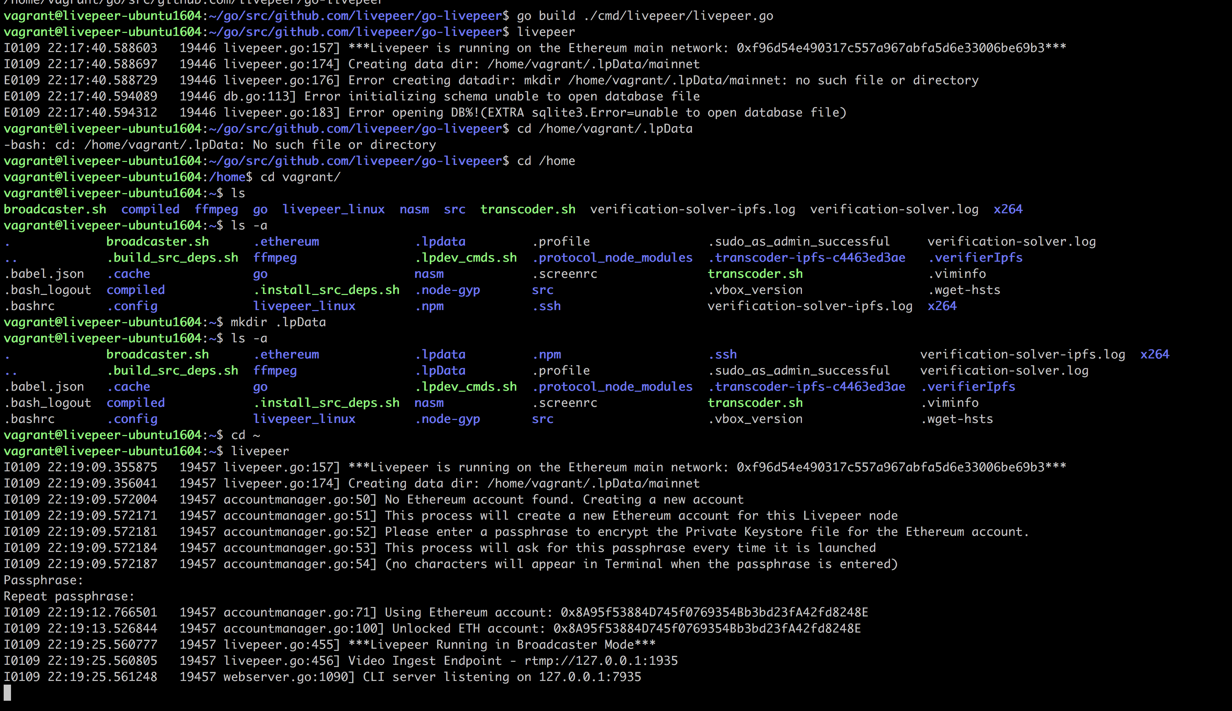Click "No Ethereum account found" message
This screenshot has width=1232, height=711.
(x=564, y=500)
